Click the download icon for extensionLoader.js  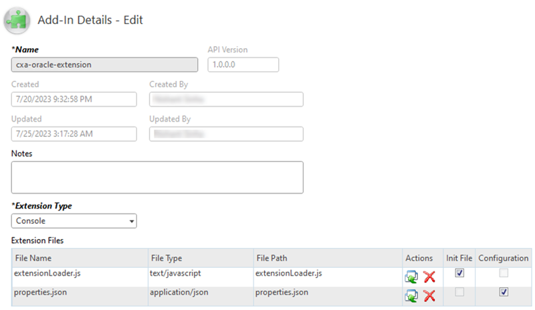point(411,277)
